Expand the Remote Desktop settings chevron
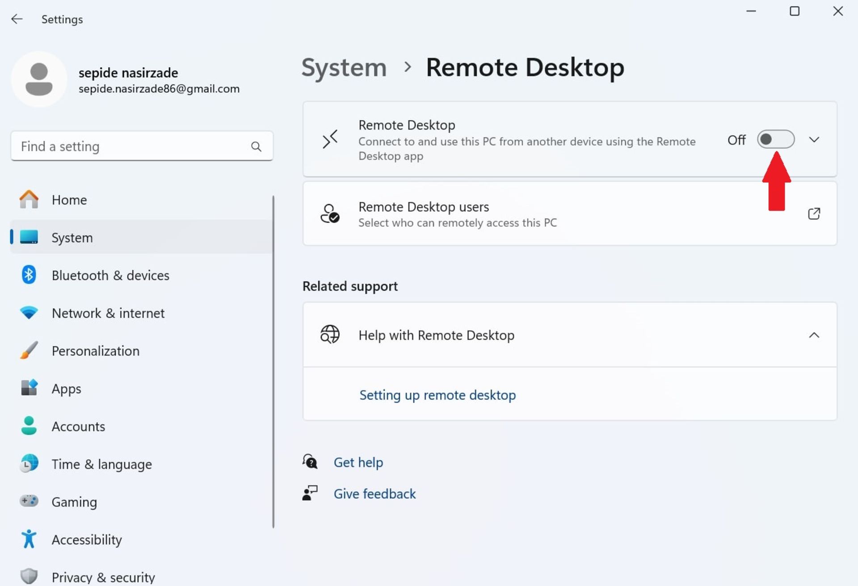 [814, 140]
